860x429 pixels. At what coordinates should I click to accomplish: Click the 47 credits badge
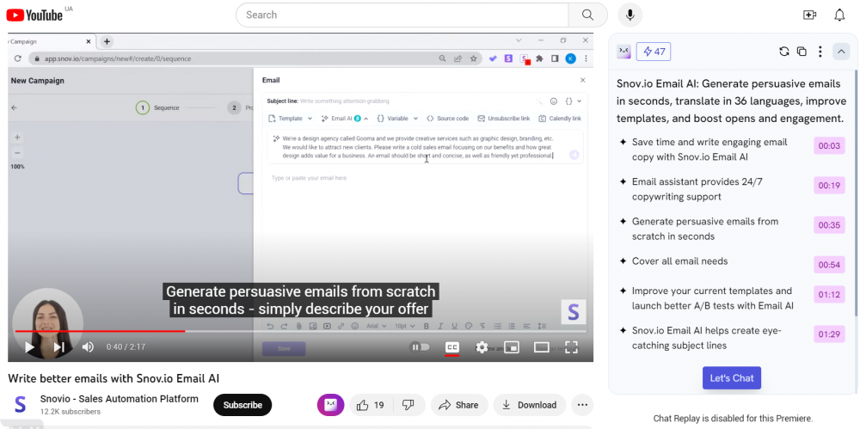(x=654, y=52)
